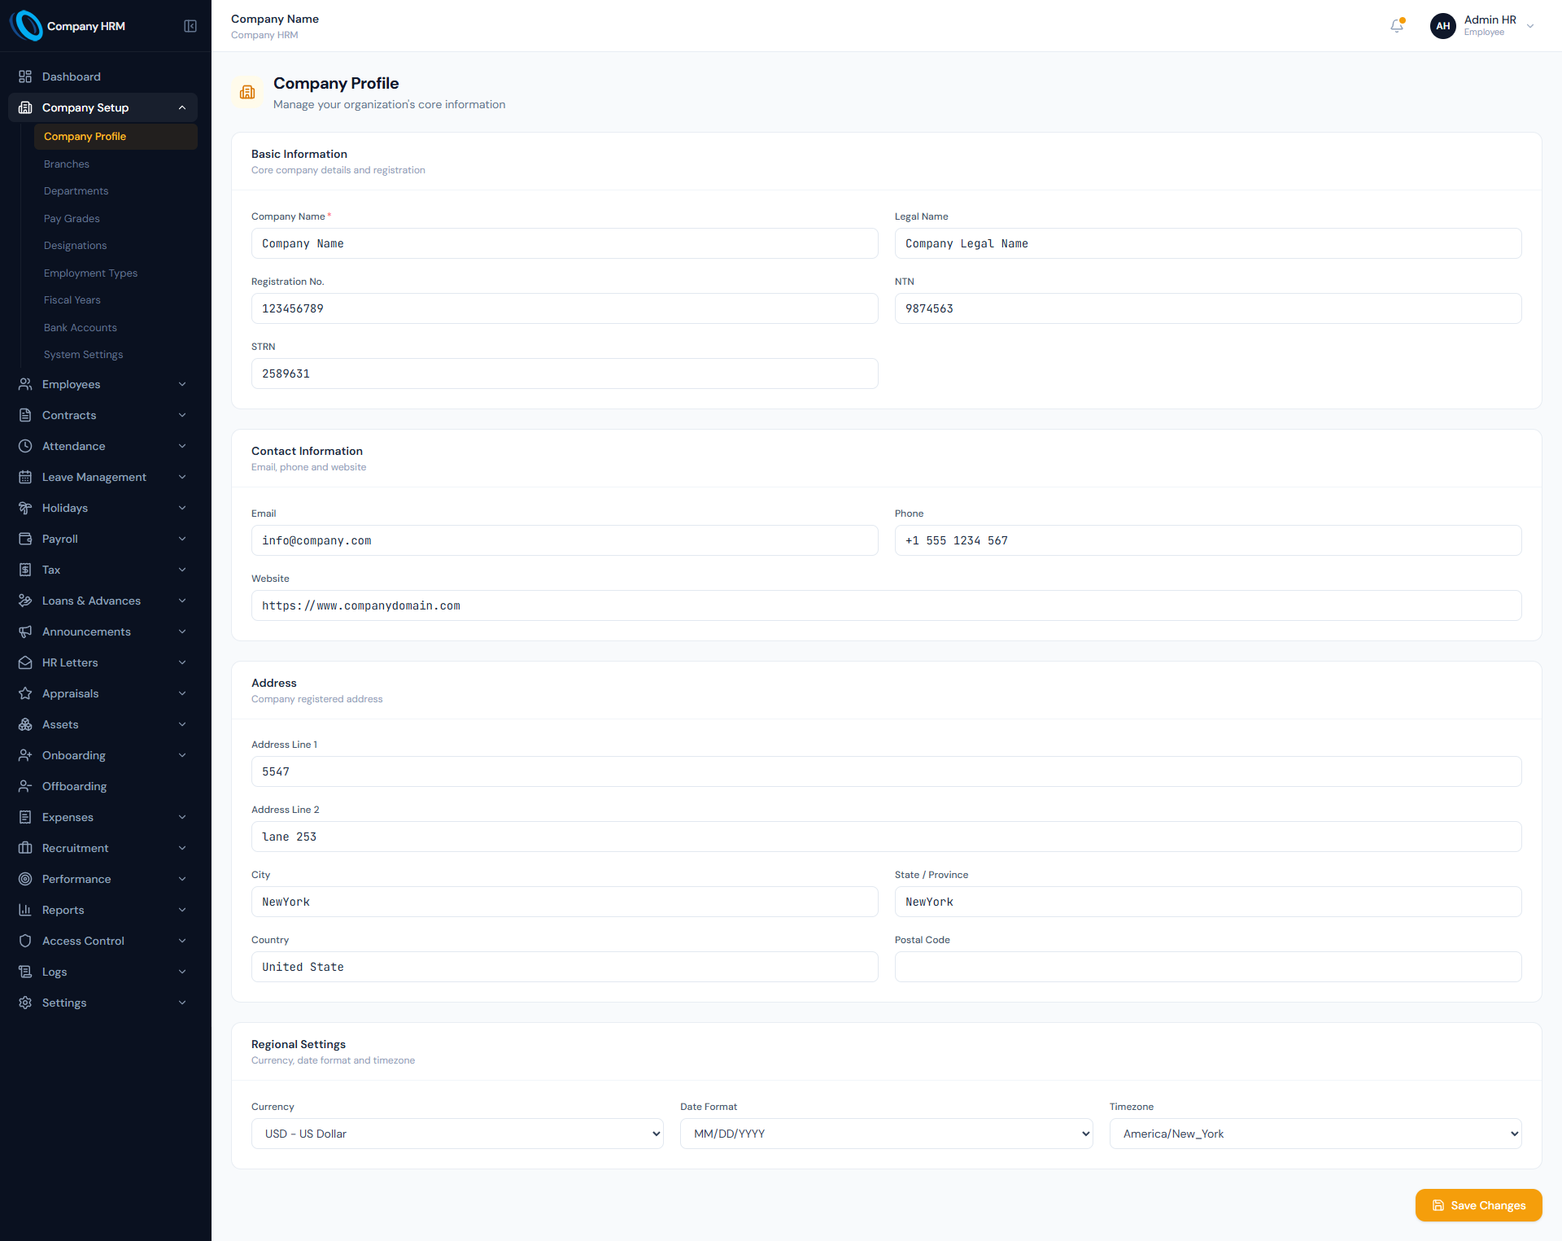
Task: Expand the Settings menu chevron
Action: coord(182,1003)
